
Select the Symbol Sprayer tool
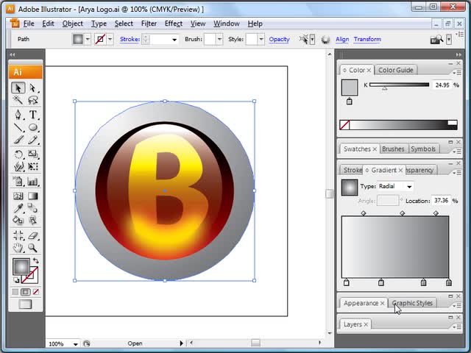pos(18,182)
